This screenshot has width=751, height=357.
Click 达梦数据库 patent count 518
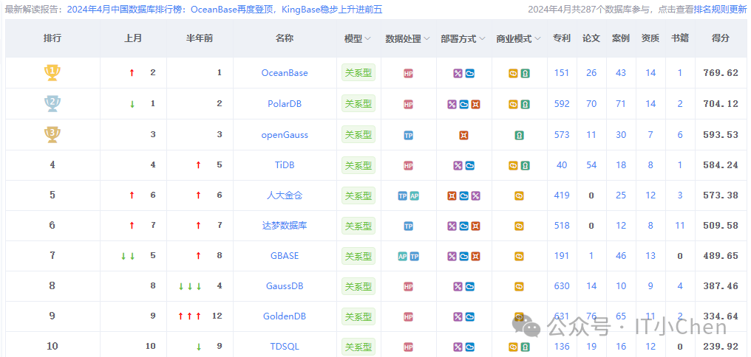[562, 226]
